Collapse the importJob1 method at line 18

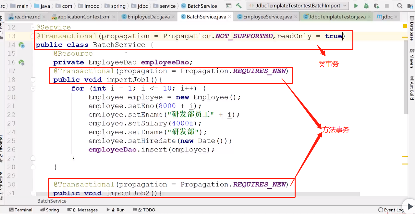click(33, 80)
